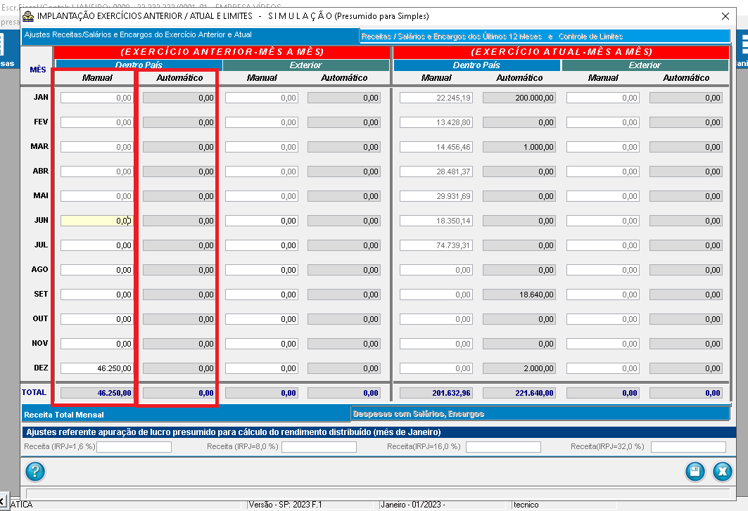
Task: Click total field showing 201.632,96
Action: pos(436,393)
